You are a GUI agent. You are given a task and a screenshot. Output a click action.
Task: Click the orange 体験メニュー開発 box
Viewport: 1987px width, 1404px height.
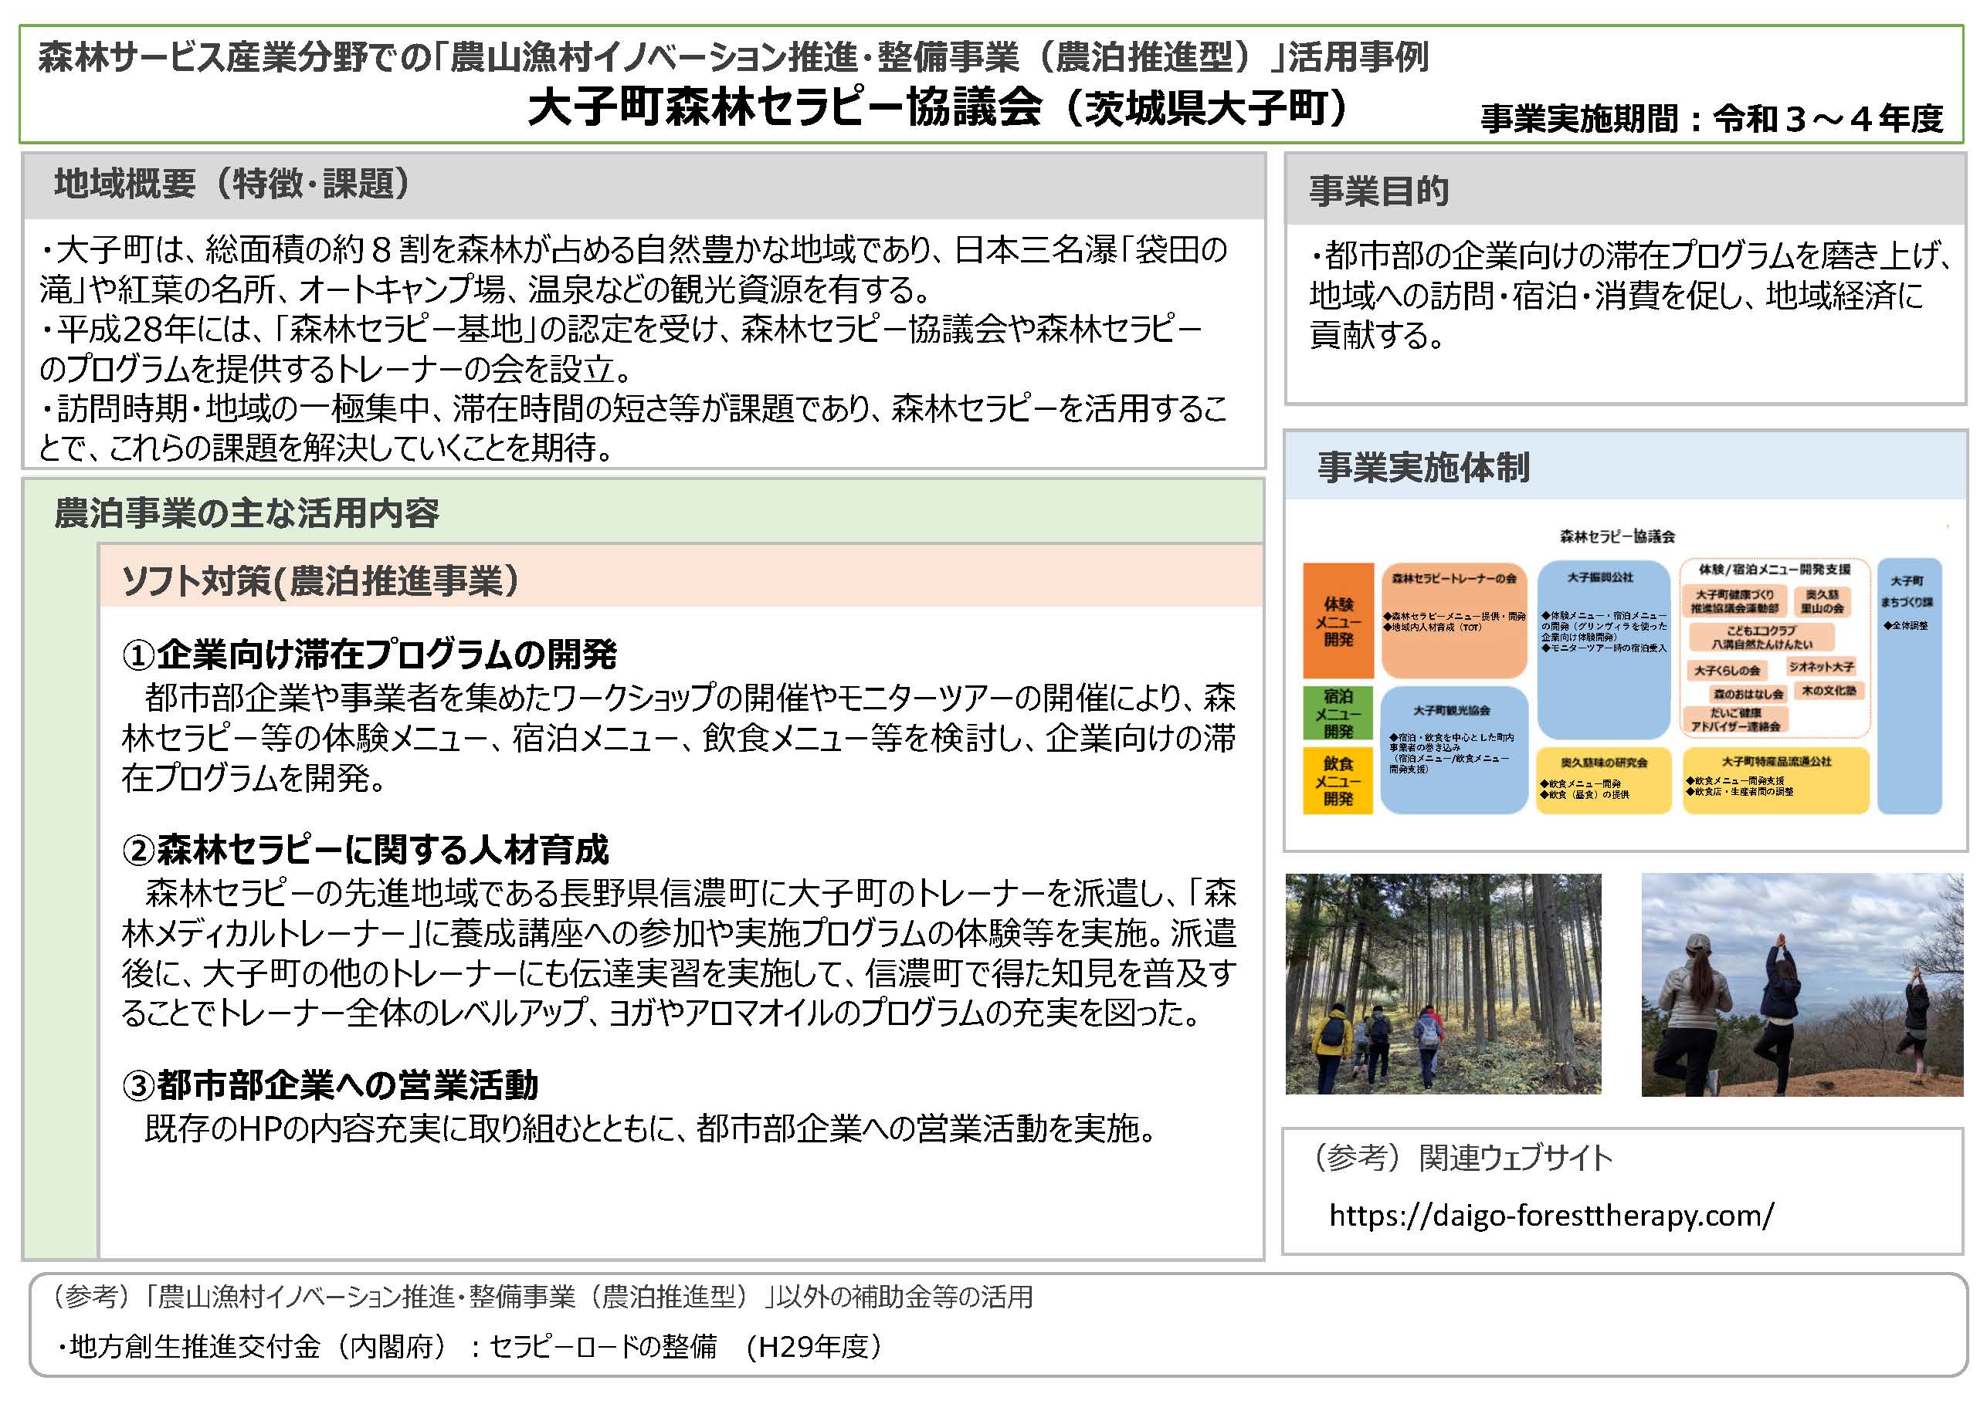click(1338, 621)
